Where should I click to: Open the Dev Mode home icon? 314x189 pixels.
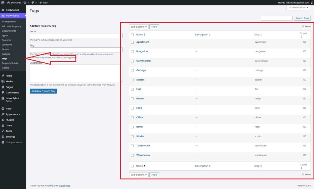[9, 2]
